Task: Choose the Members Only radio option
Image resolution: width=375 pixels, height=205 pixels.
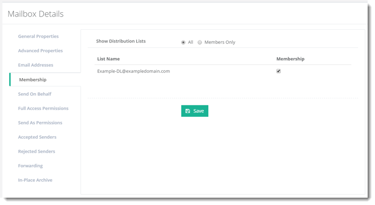Action: pos(200,42)
